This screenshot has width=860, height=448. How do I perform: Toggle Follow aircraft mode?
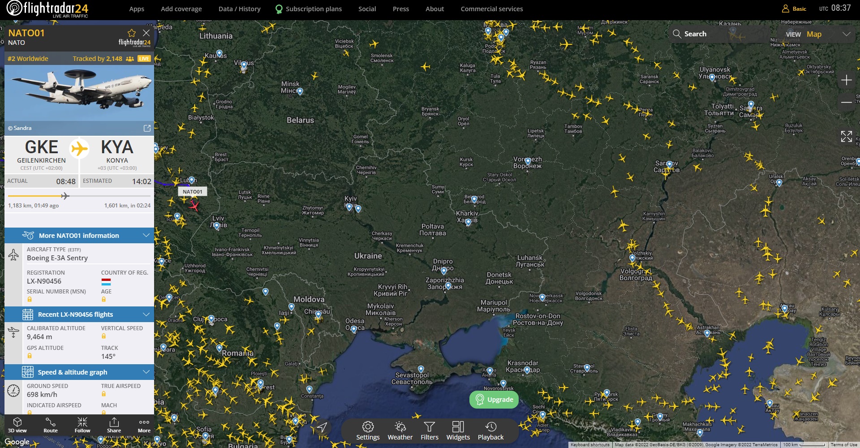[x=82, y=425]
